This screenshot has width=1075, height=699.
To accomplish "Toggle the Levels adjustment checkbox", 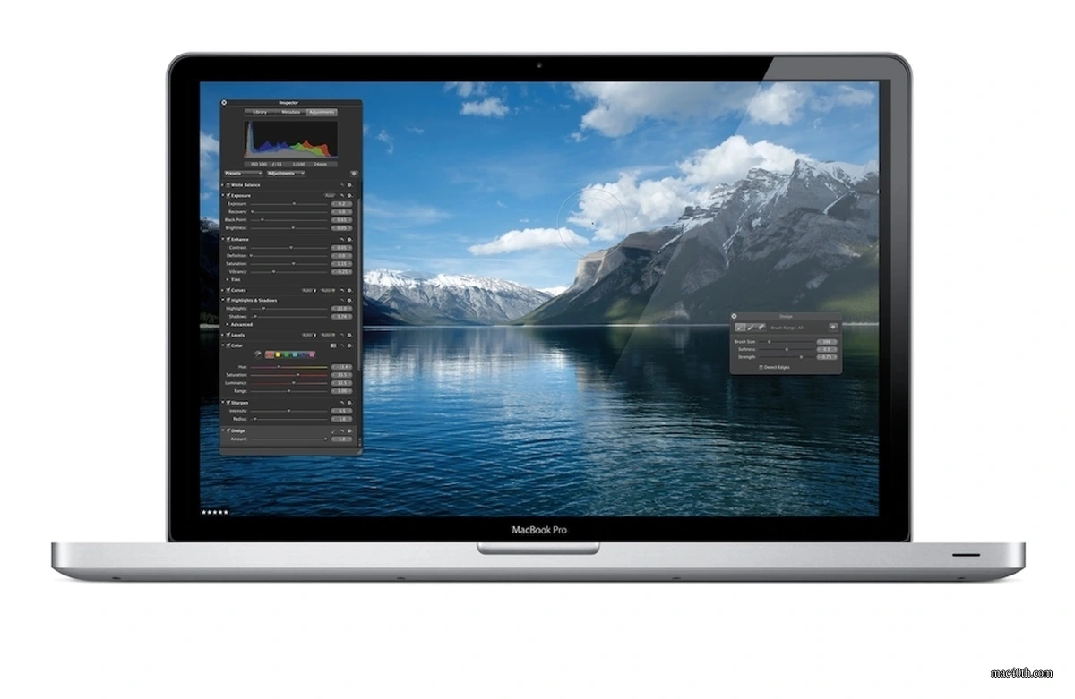I will (228, 335).
